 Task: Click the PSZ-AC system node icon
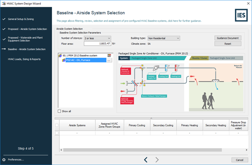(x=64, y=60)
